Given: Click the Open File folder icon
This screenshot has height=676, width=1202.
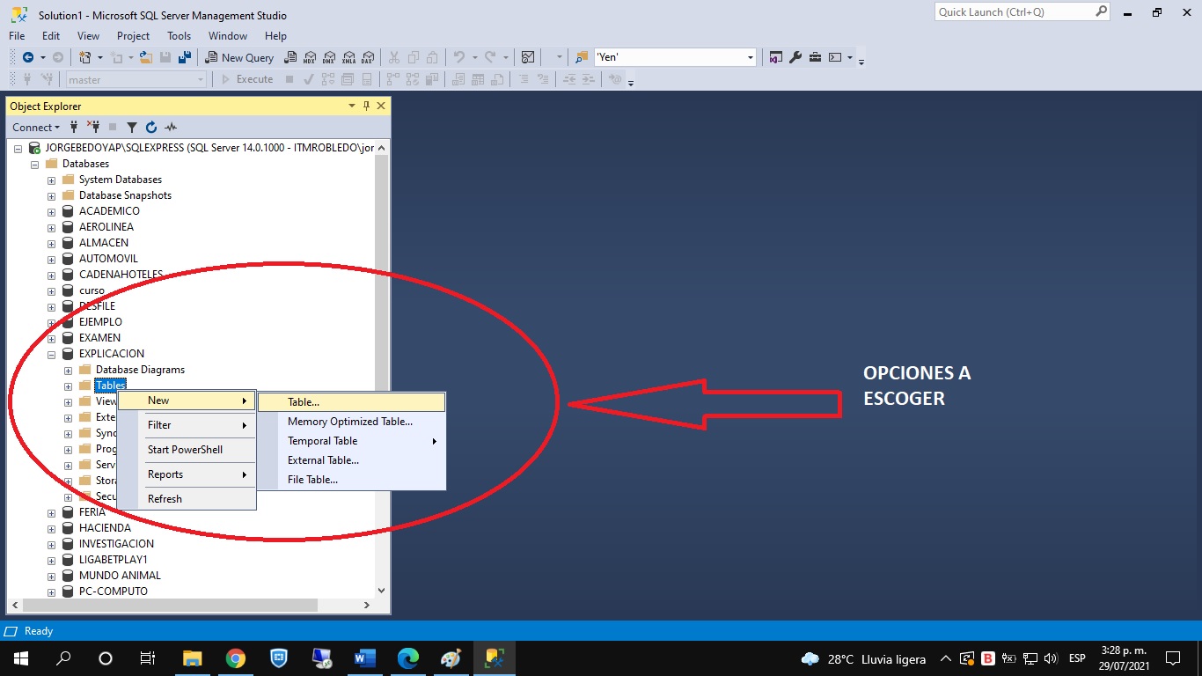Looking at the screenshot, I should [x=145, y=57].
